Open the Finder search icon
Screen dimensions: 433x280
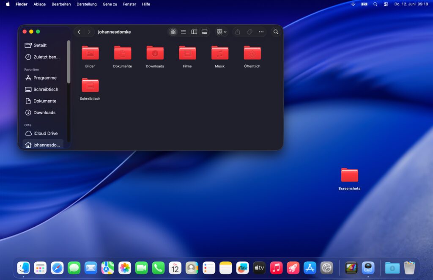[276, 32]
